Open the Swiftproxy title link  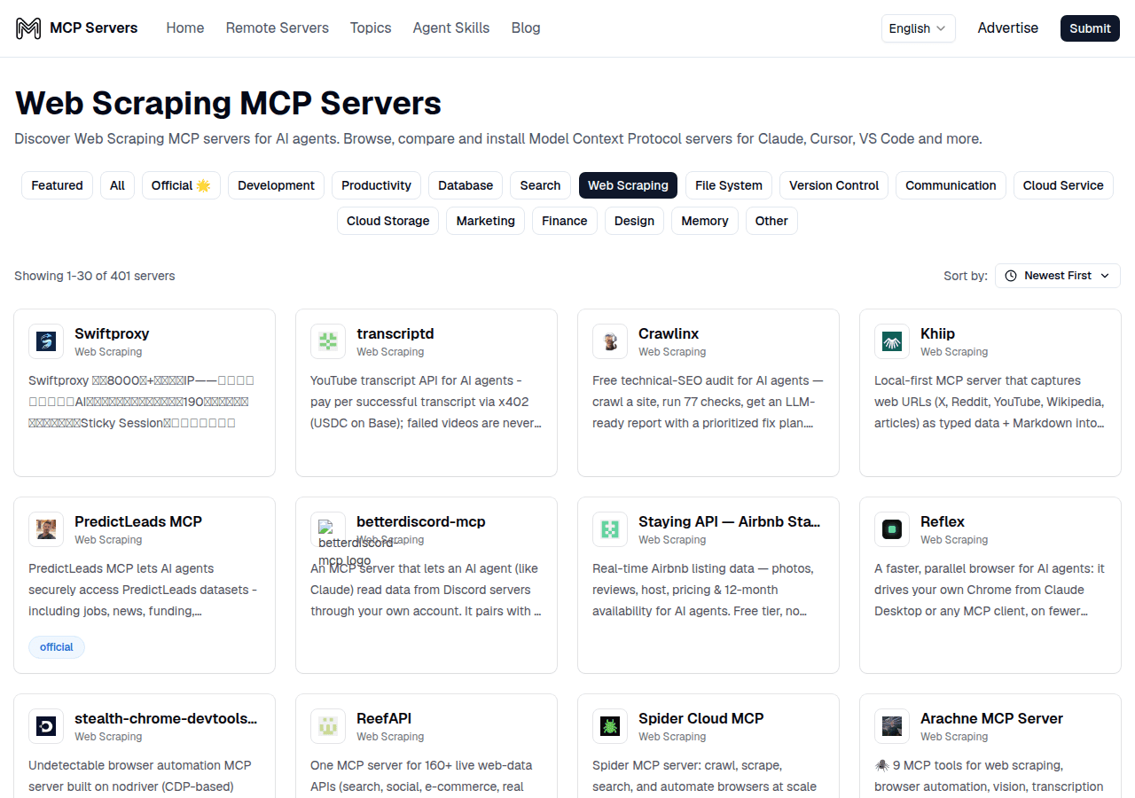(112, 333)
